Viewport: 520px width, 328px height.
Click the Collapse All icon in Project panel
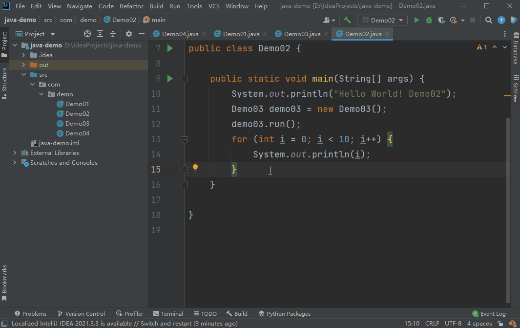pyautogui.click(x=113, y=34)
